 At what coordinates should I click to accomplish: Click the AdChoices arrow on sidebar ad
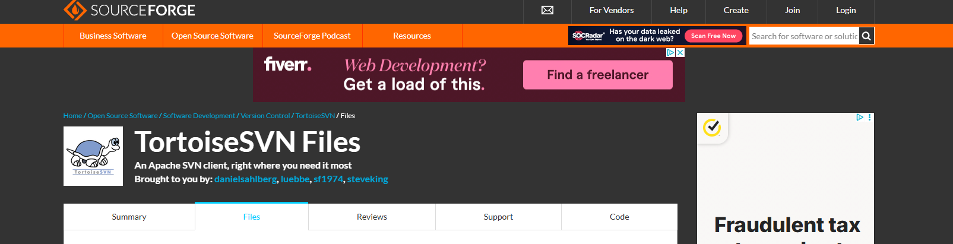click(x=859, y=118)
